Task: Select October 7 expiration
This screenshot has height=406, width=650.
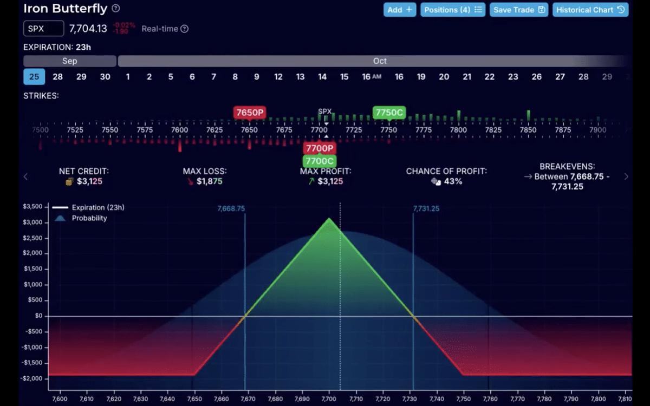Action: [213, 77]
